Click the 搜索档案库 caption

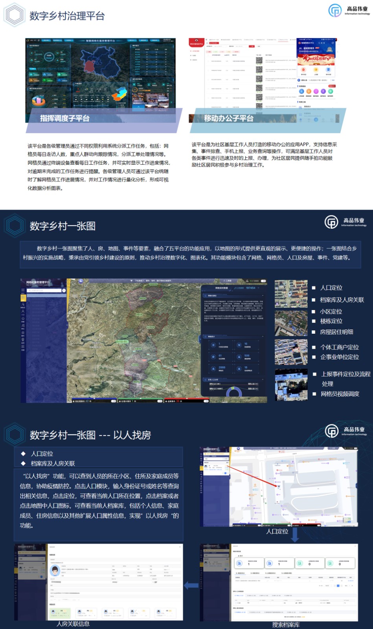[286, 625]
